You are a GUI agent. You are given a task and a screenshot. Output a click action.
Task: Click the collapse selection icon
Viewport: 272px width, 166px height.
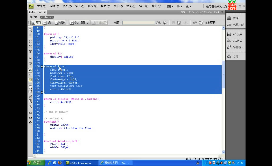(30, 47)
